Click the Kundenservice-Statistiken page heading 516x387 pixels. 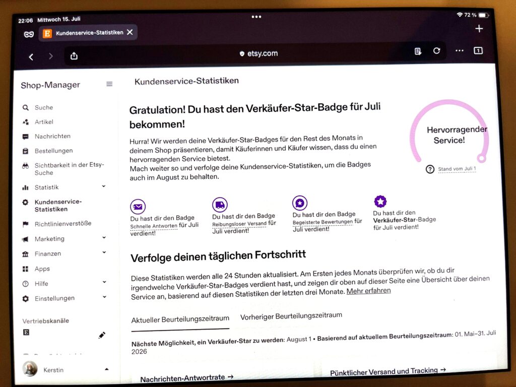[186, 81]
